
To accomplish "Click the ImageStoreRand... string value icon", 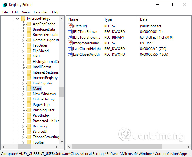I will click(70, 43).
